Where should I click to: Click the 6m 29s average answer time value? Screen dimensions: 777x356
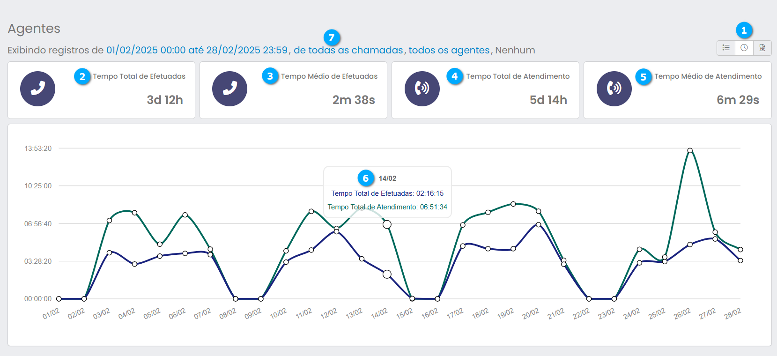pyautogui.click(x=738, y=100)
